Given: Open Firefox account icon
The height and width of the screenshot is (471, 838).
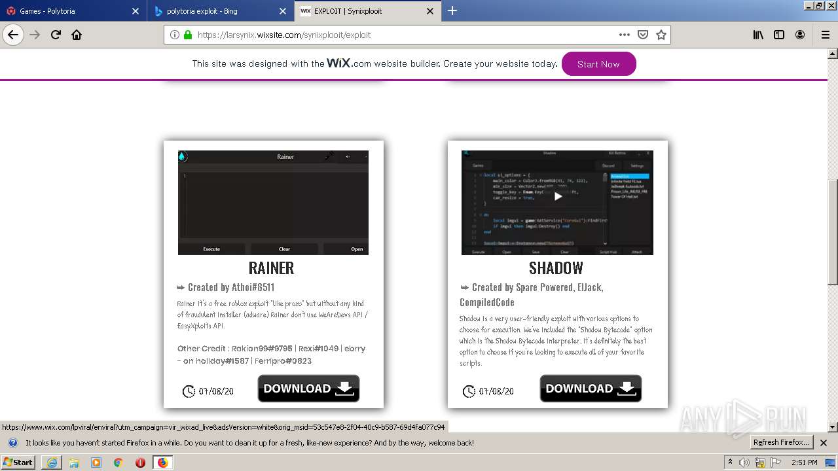Looking at the screenshot, I should tap(800, 35).
